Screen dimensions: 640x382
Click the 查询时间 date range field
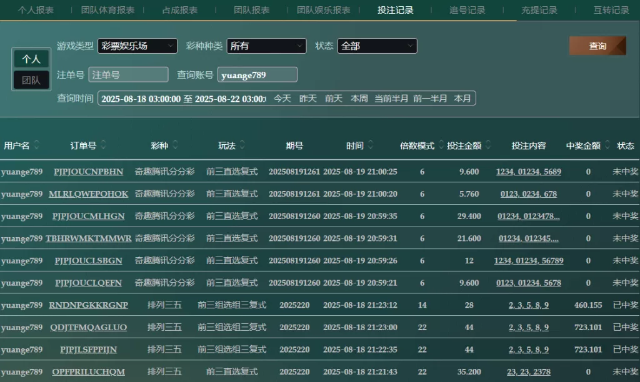point(184,99)
